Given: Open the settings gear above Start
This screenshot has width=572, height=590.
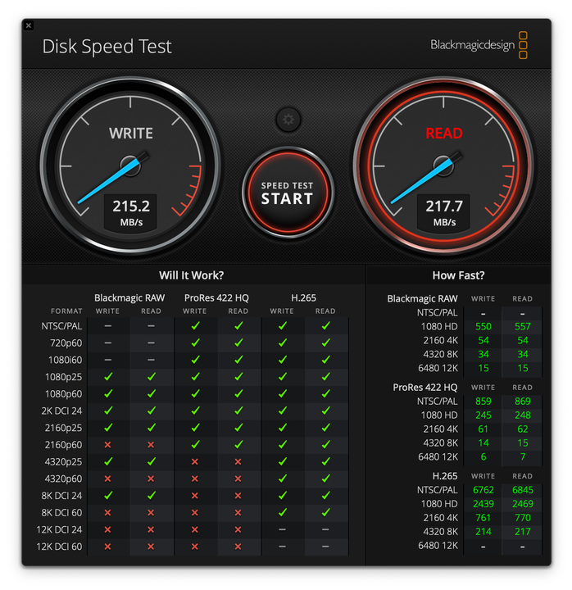Looking at the screenshot, I should pos(288,120).
